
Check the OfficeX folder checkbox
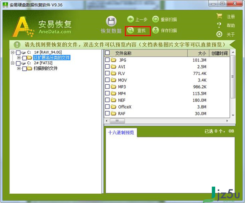(x=107, y=106)
